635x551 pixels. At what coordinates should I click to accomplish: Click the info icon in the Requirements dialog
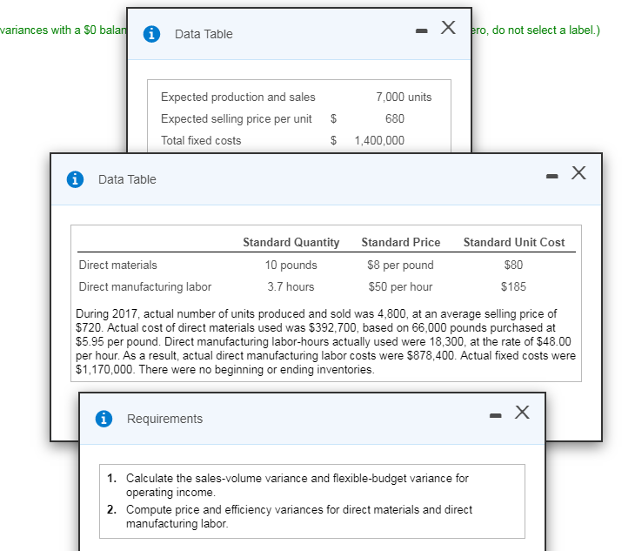pyautogui.click(x=105, y=419)
